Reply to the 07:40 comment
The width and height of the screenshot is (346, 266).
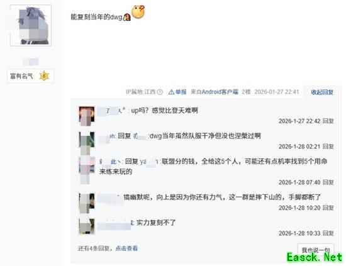click(x=328, y=182)
